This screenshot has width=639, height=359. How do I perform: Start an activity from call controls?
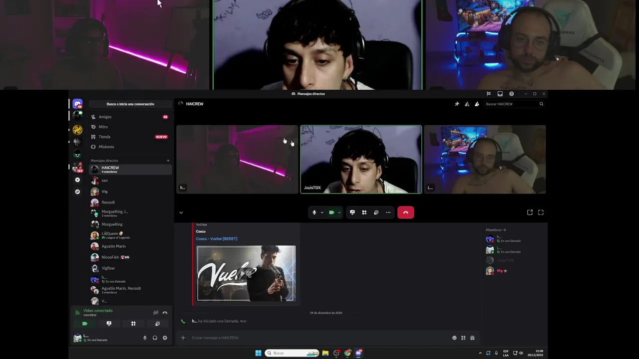click(364, 212)
